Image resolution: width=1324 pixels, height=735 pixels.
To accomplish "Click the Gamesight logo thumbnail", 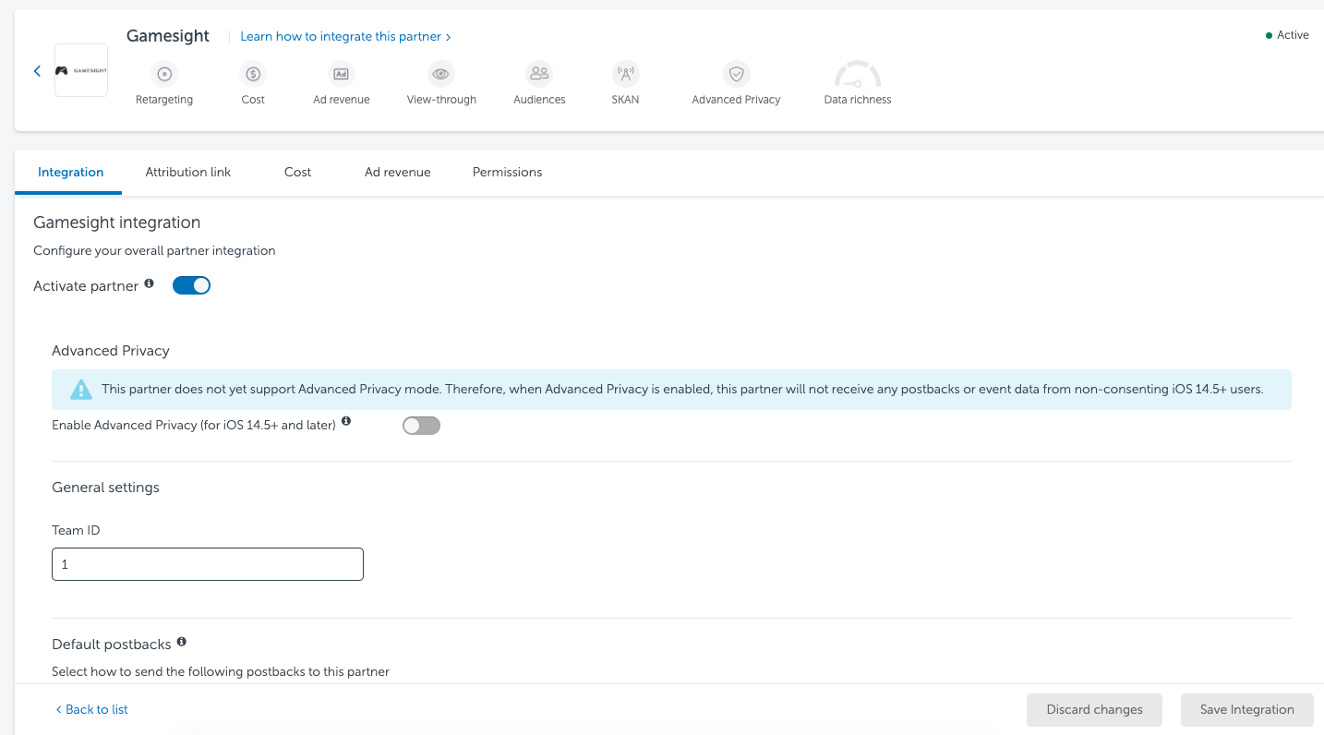I will tap(81, 70).
